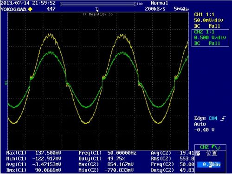232x174 pixels.
Task: Select the CH2 0.500 V/div settings box
Action: [x=210, y=37]
